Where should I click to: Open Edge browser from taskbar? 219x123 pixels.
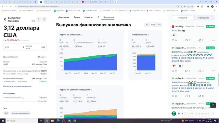(x=58, y=121)
